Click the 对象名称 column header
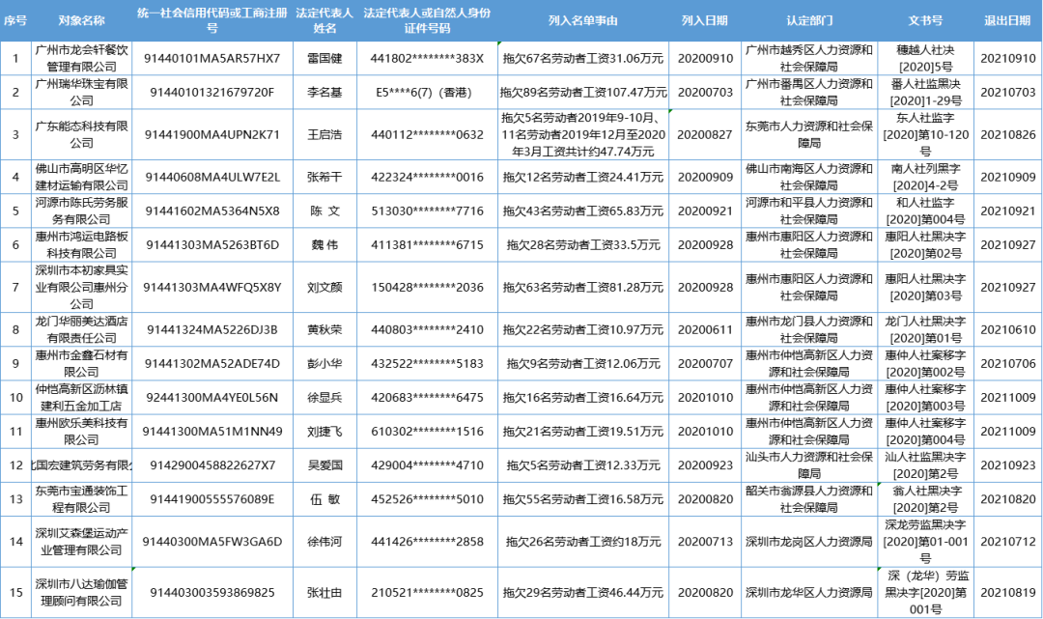The width and height of the screenshot is (1043, 619). pos(81,20)
